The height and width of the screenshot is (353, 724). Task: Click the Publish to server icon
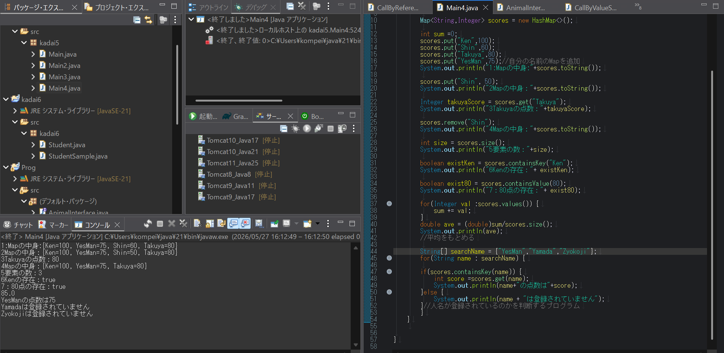[342, 129]
